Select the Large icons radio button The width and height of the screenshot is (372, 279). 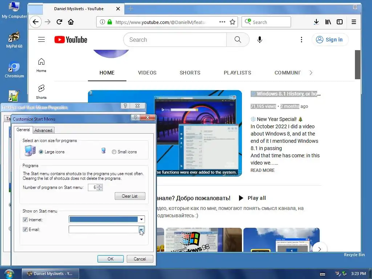pyautogui.click(x=41, y=152)
